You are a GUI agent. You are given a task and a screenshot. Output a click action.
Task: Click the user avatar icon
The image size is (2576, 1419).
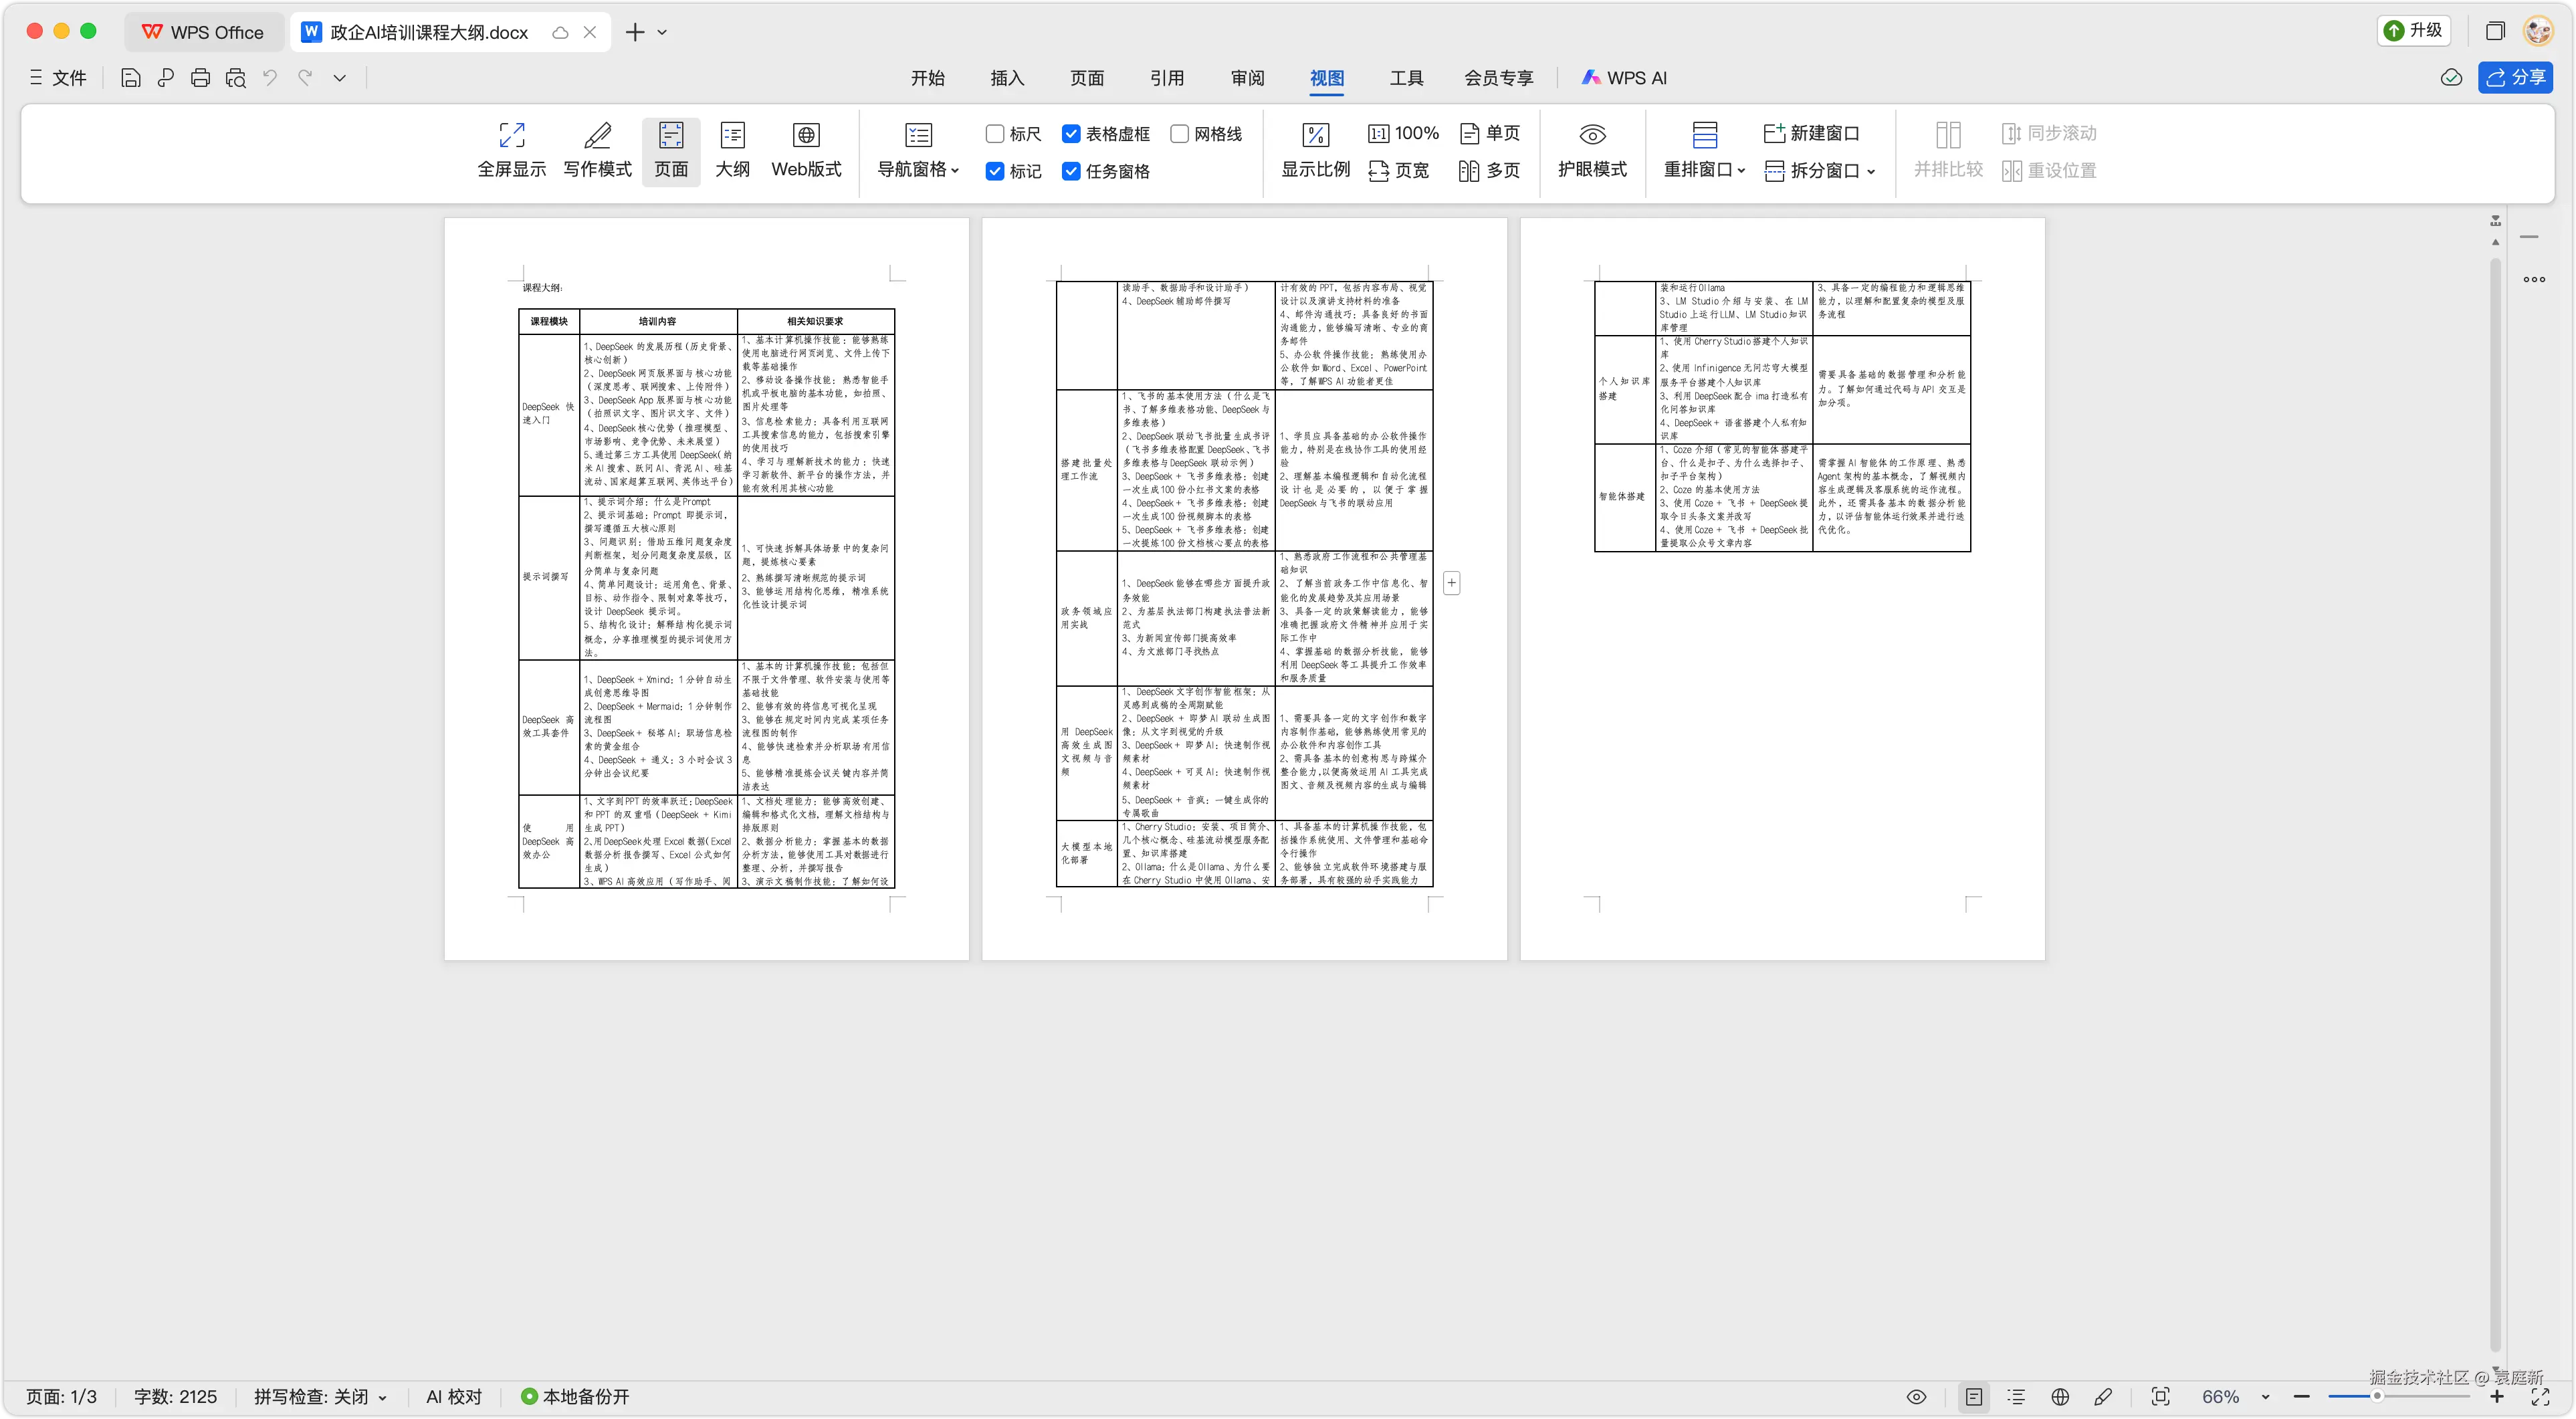click(2538, 31)
